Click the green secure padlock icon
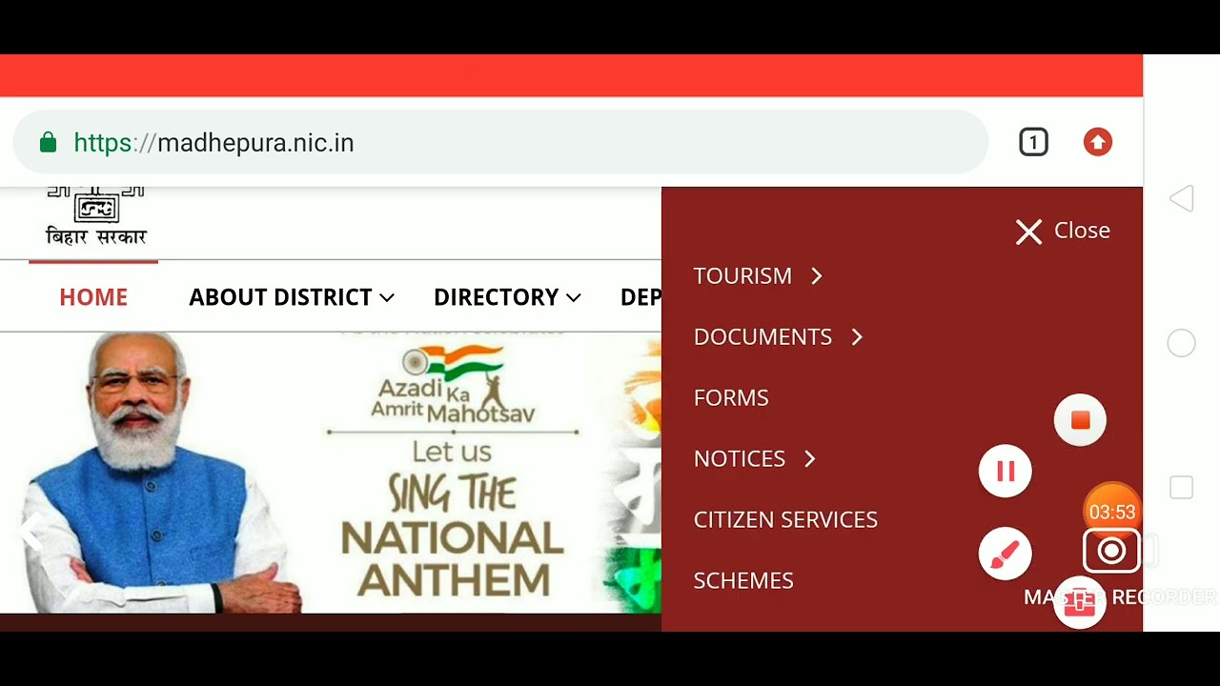 (x=48, y=143)
